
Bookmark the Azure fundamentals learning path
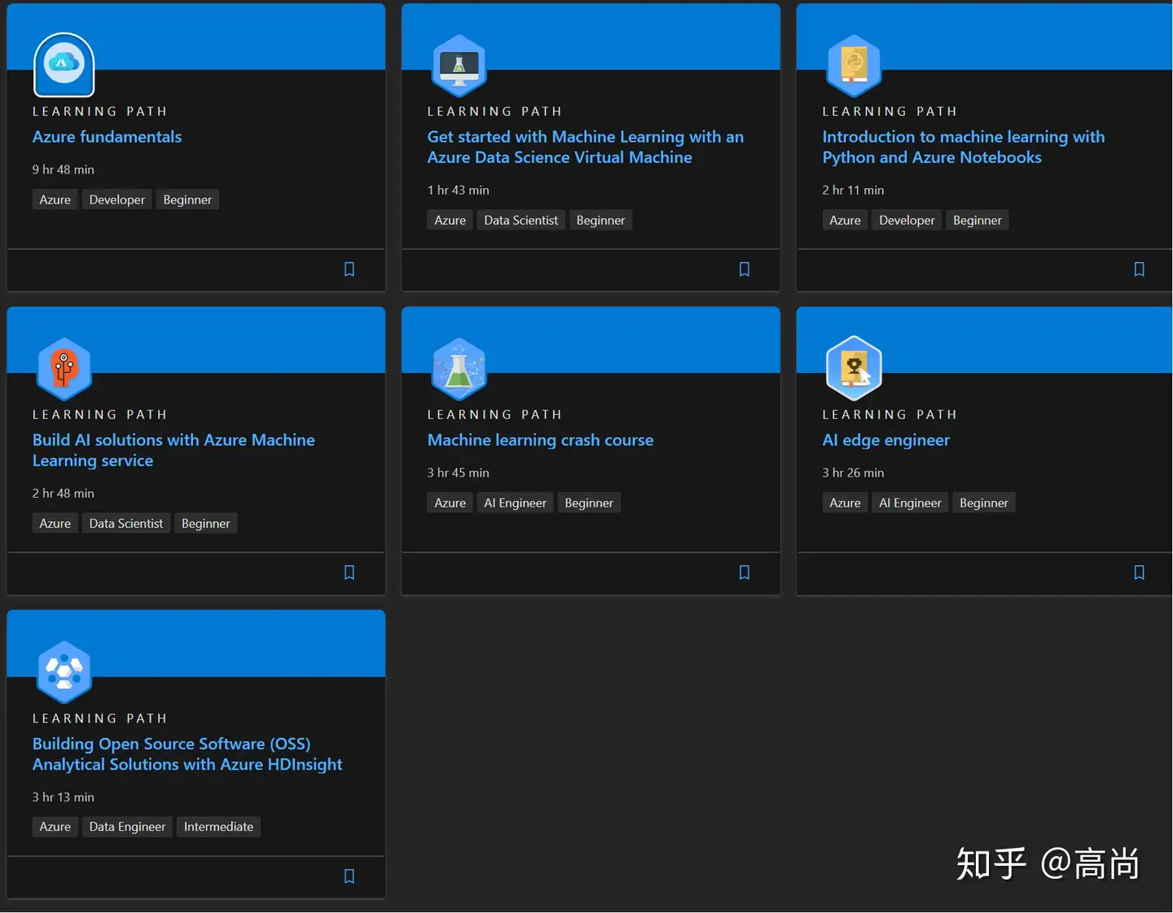[x=349, y=269]
